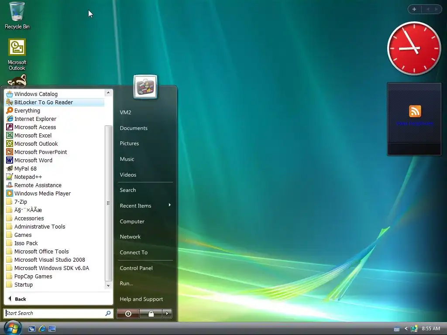
Task: Show hidden tray icons with the chevron
Action: [406, 328]
